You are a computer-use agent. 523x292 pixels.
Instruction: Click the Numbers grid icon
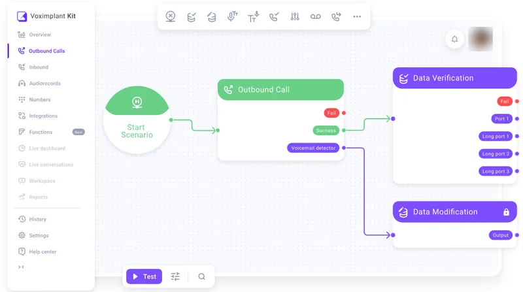click(22, 99)
